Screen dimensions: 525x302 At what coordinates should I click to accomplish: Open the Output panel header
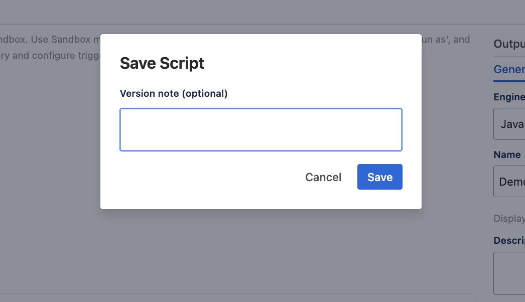509,44
